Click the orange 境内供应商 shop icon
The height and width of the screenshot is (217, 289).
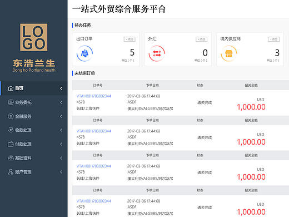[x=229, y=53]
